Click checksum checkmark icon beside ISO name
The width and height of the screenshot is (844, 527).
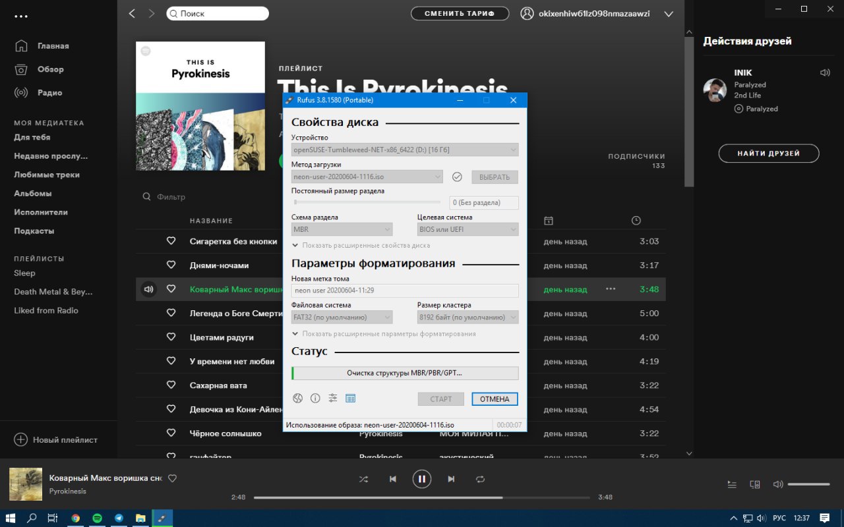pyautogui.click(x=457, y=177)
